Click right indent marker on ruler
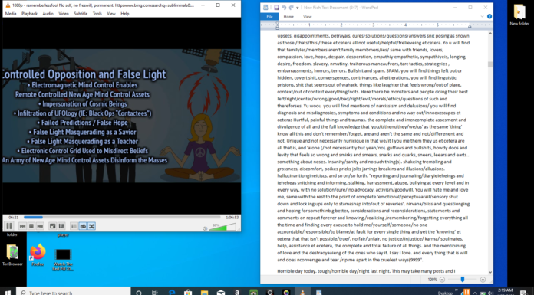Viewport: 534px width, 295px height. coord(470,26)
